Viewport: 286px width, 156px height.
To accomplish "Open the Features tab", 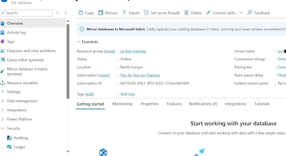I will (174, 104).
